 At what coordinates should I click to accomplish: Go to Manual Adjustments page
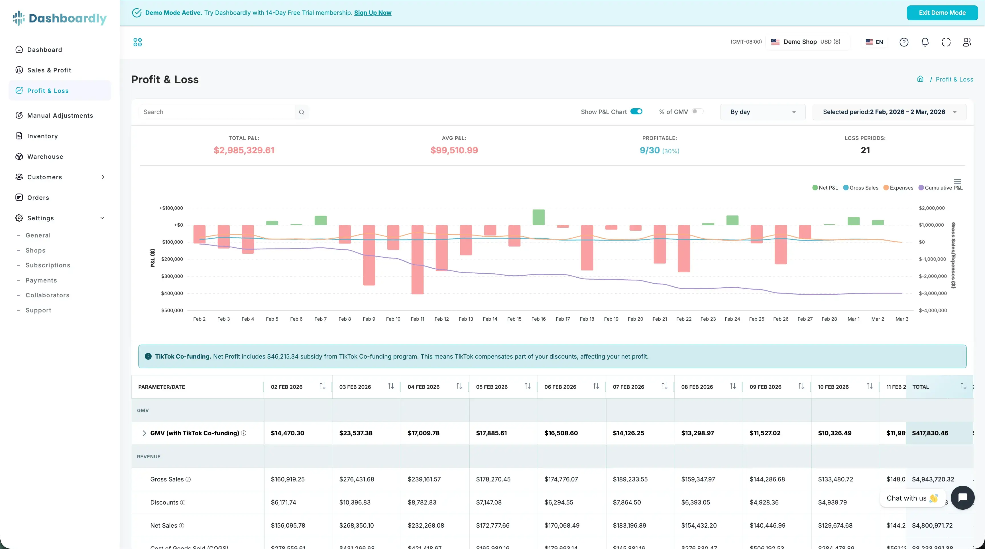coord(60,115)
